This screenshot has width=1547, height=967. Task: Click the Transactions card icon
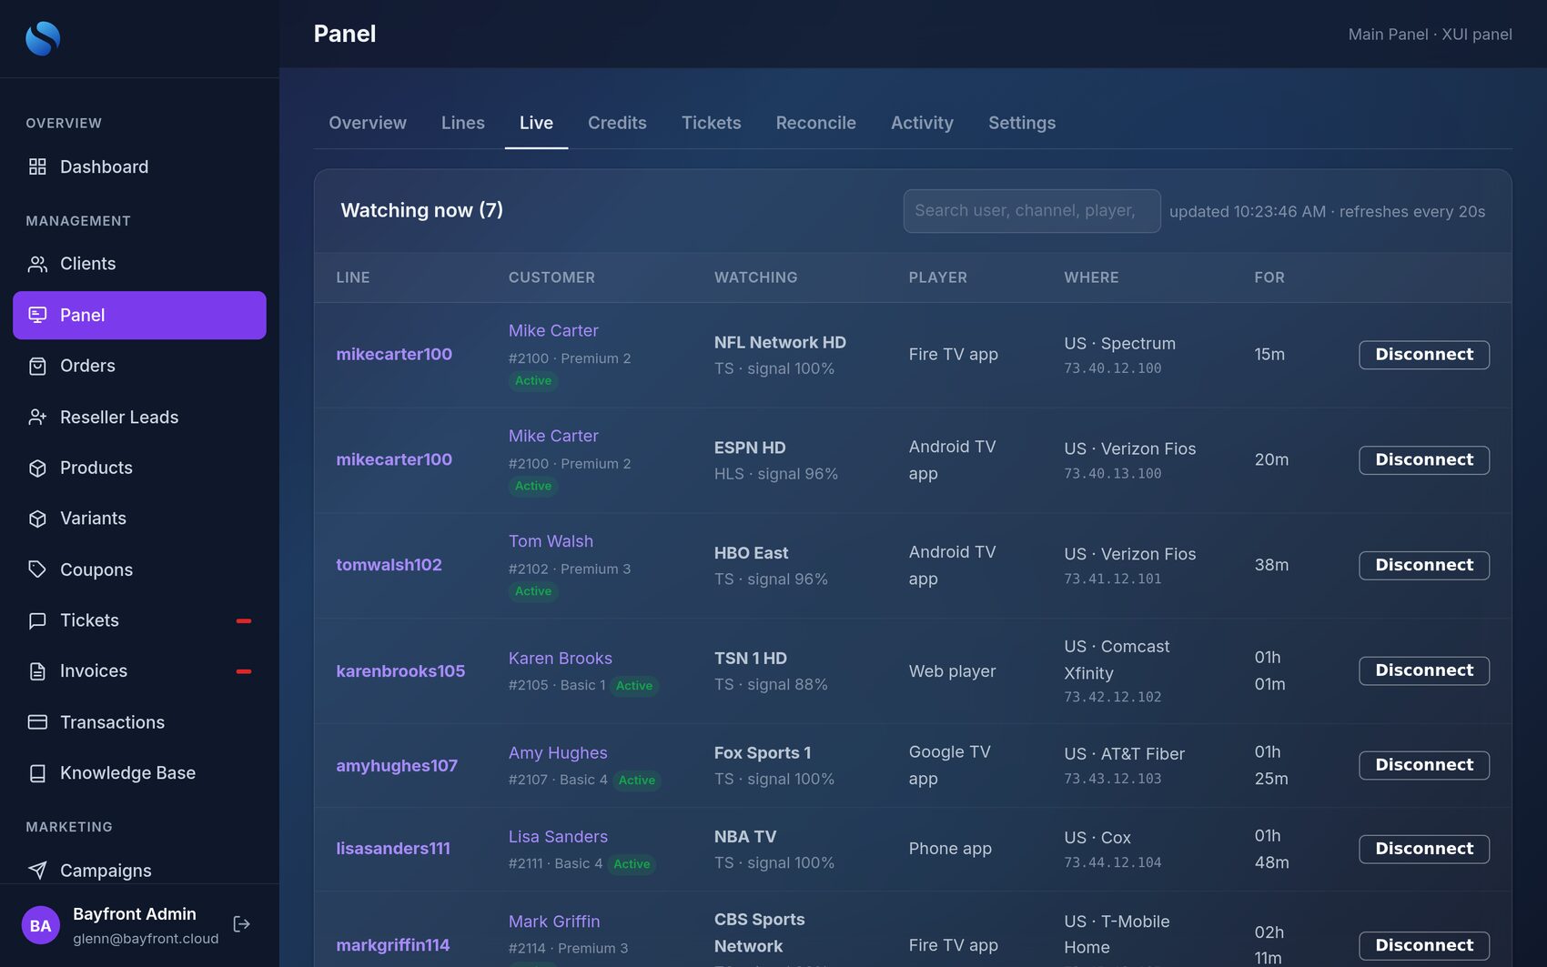[x=37, y=722]
